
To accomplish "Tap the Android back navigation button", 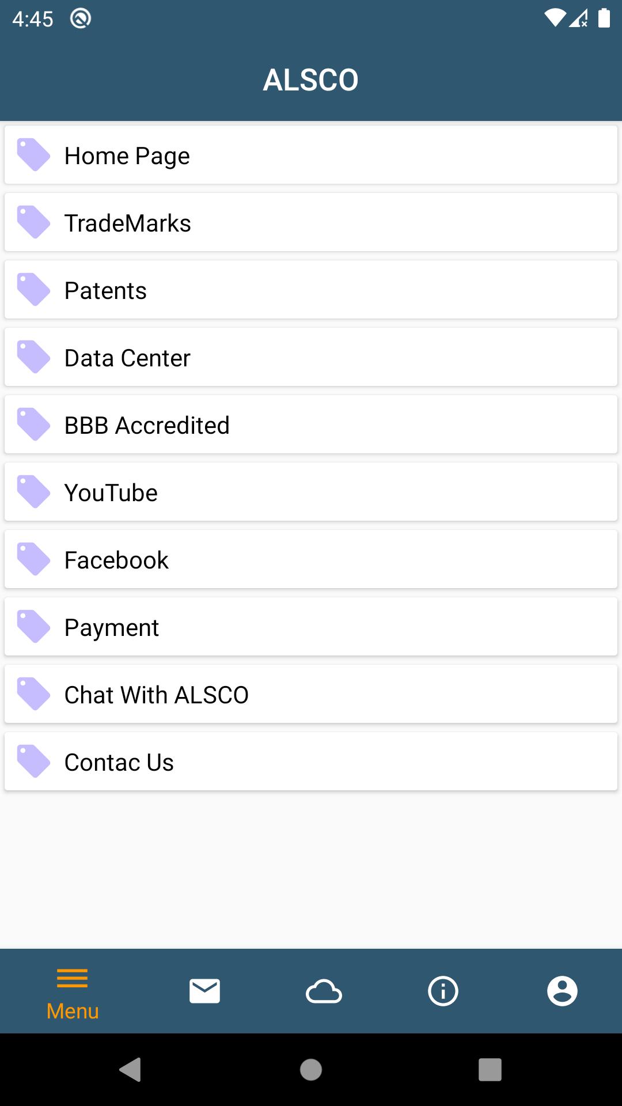I will tap(130, 1070).
